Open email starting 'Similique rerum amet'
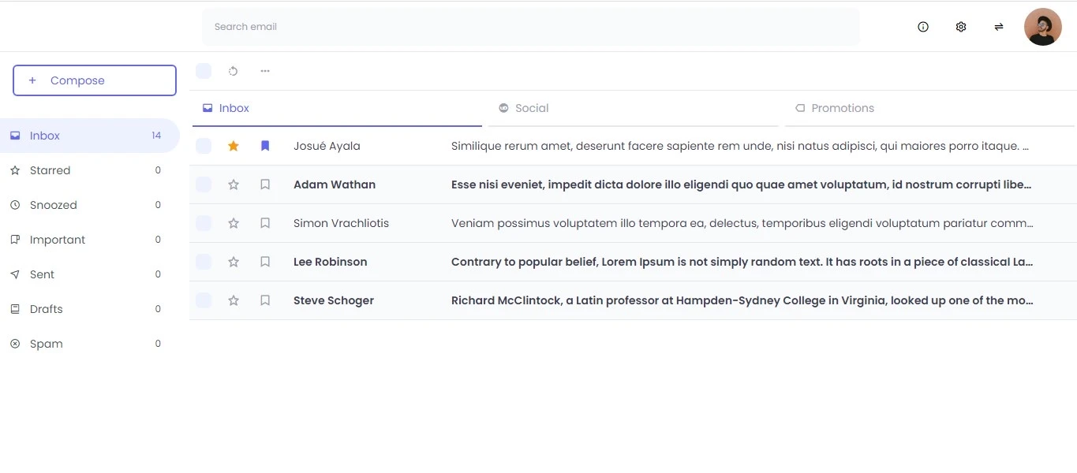Image resolution: width=1077 pixels, height=473 pixels. (740, 146)
